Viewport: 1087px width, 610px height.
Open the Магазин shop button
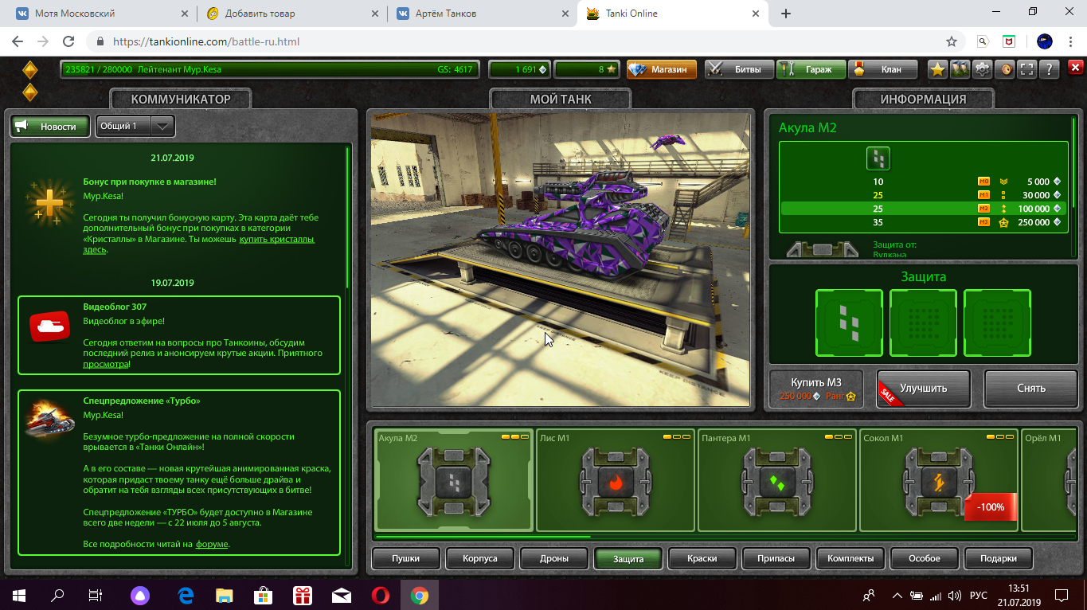tap(662, 69)
